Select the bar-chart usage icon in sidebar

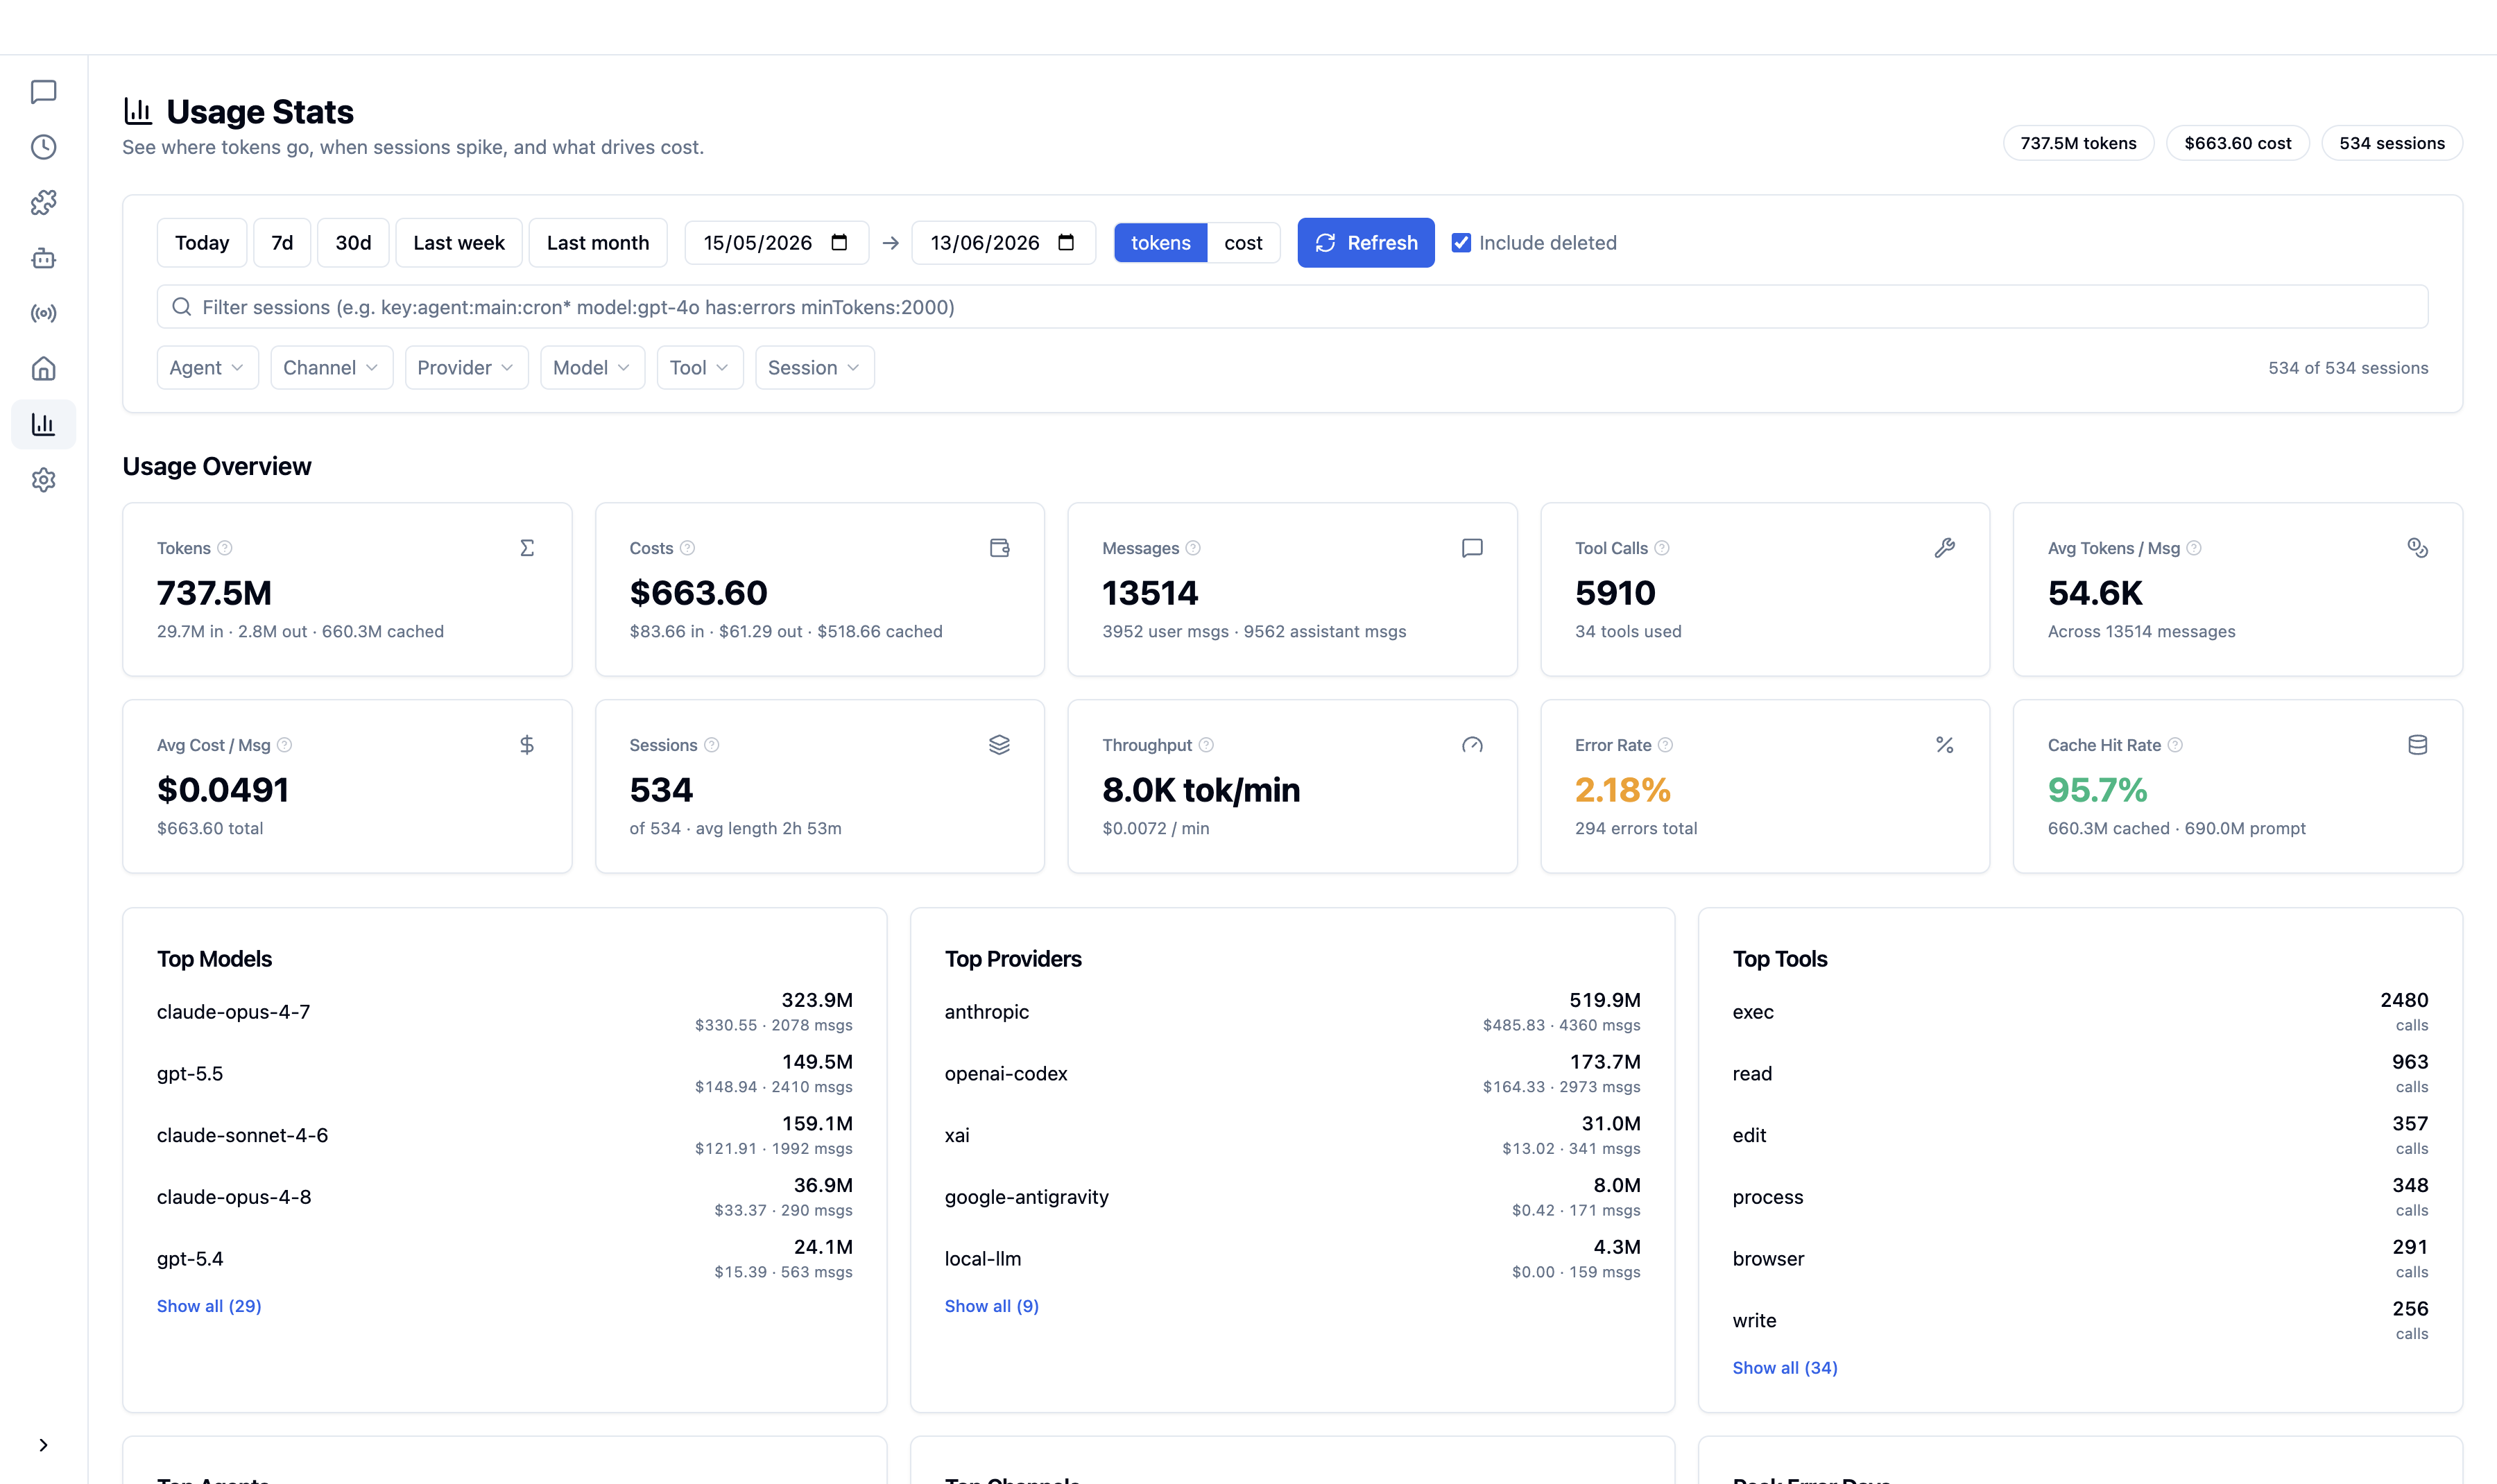(43, 424)
